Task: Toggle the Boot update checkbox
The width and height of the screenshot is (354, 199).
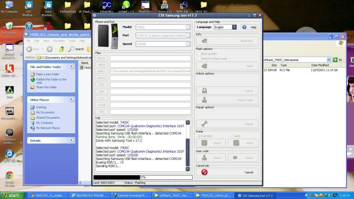Action: [199, 54]
